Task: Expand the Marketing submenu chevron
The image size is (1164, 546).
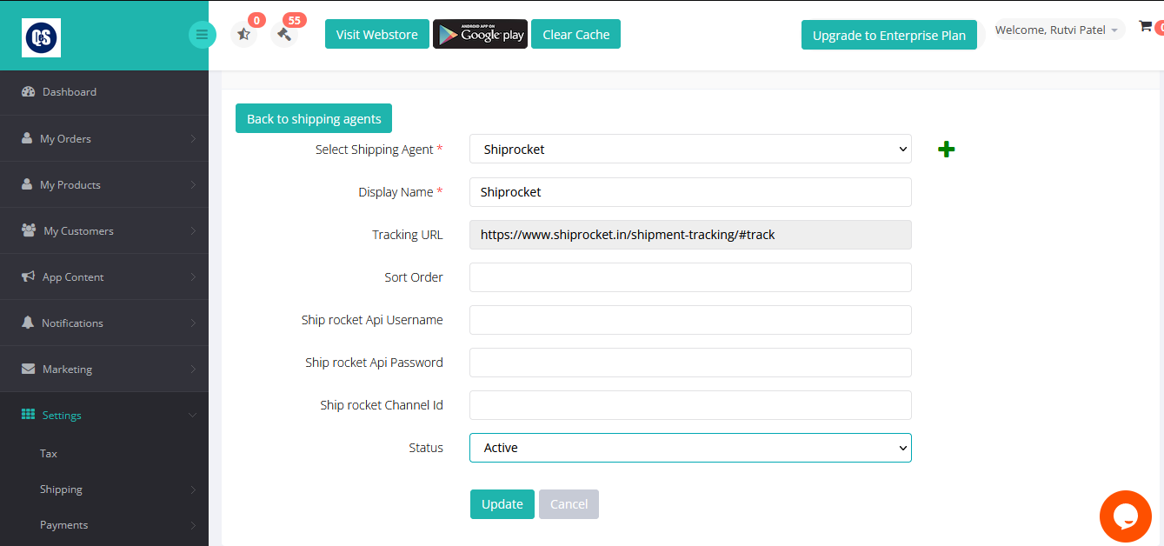Action: pos(192,369)
